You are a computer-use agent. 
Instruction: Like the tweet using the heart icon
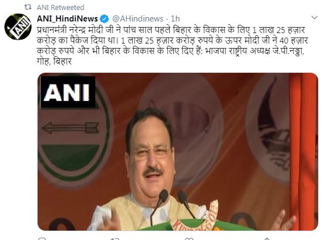tap(189, 238)
